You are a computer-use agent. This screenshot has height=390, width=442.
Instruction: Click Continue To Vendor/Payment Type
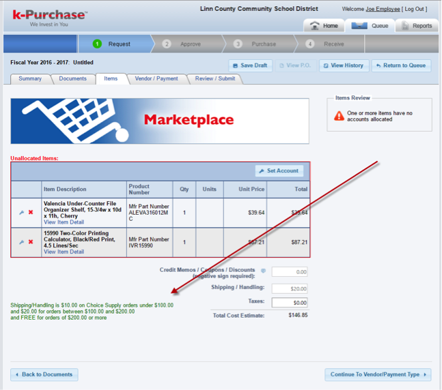coord(378,374)
